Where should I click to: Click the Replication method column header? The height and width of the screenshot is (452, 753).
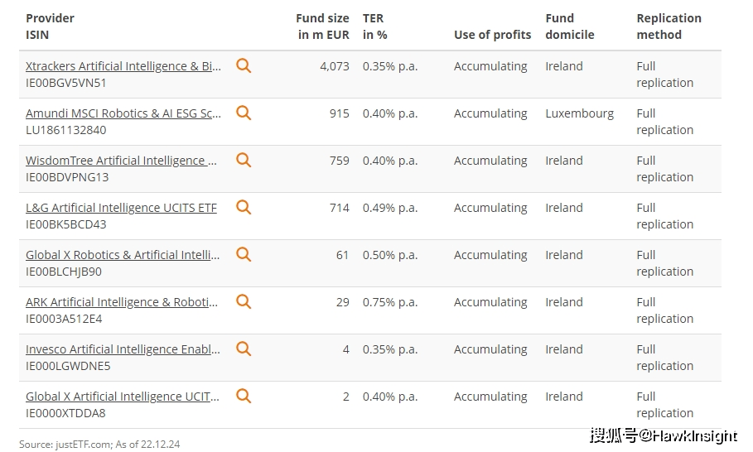coord(669,26)
